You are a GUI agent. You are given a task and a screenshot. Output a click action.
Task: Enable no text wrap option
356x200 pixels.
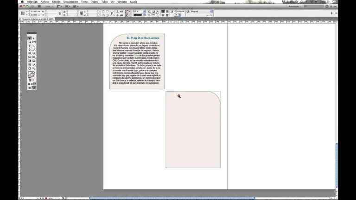click(163, 11)
